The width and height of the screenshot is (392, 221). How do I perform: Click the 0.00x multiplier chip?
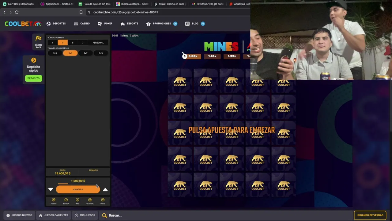[x=193, y=56]
